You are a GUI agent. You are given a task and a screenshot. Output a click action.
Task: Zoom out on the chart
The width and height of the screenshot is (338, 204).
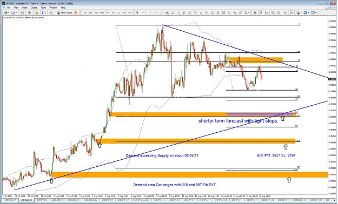(279, 13)
